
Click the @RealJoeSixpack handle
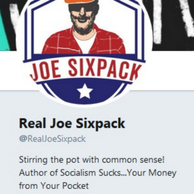(x=52, y=139)
